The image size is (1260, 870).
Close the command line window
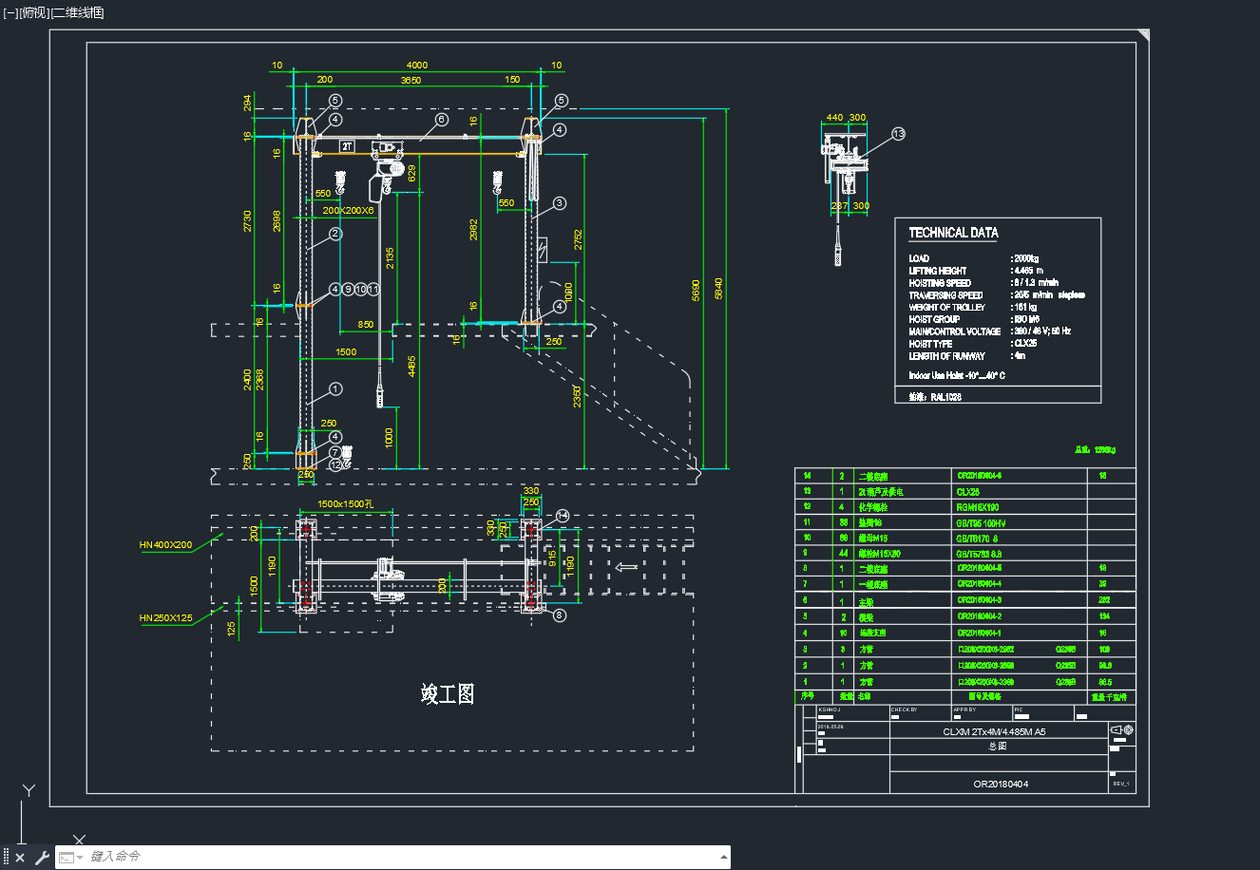pyautogui.click(x=20, y=858)
